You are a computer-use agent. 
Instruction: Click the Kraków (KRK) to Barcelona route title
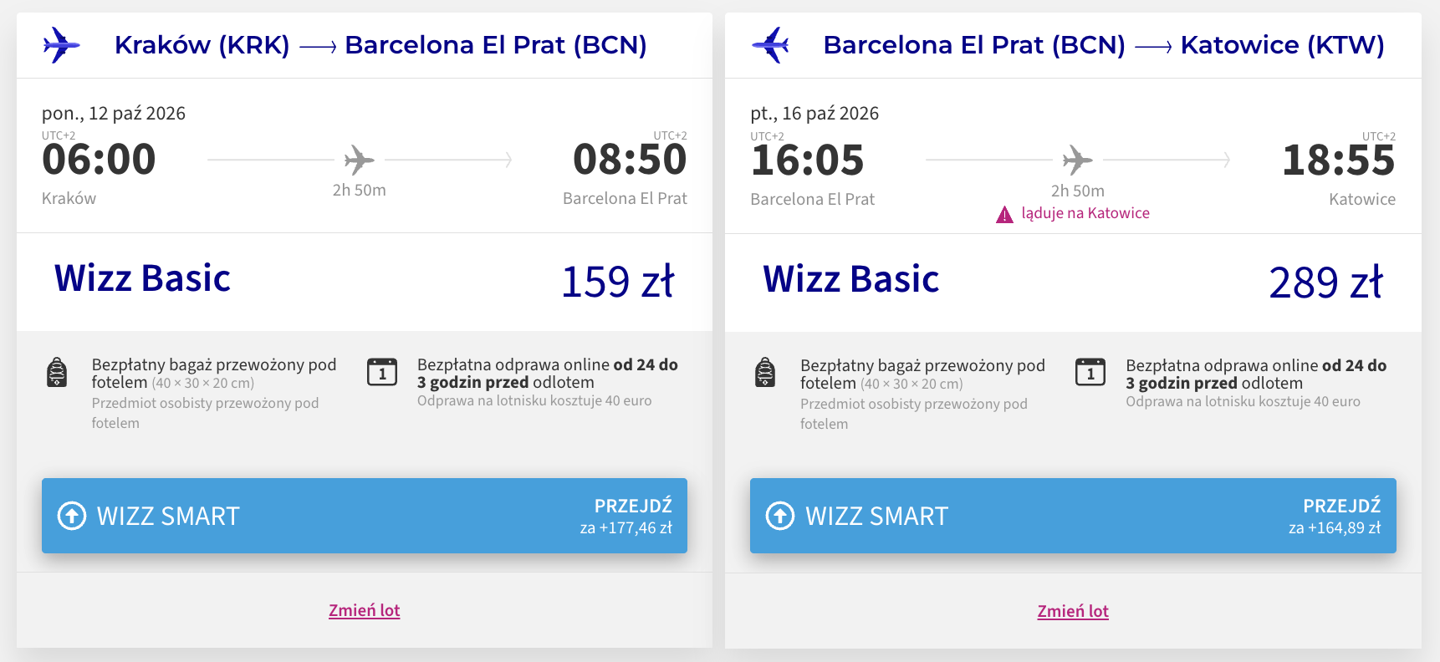(x=380, y=45)
